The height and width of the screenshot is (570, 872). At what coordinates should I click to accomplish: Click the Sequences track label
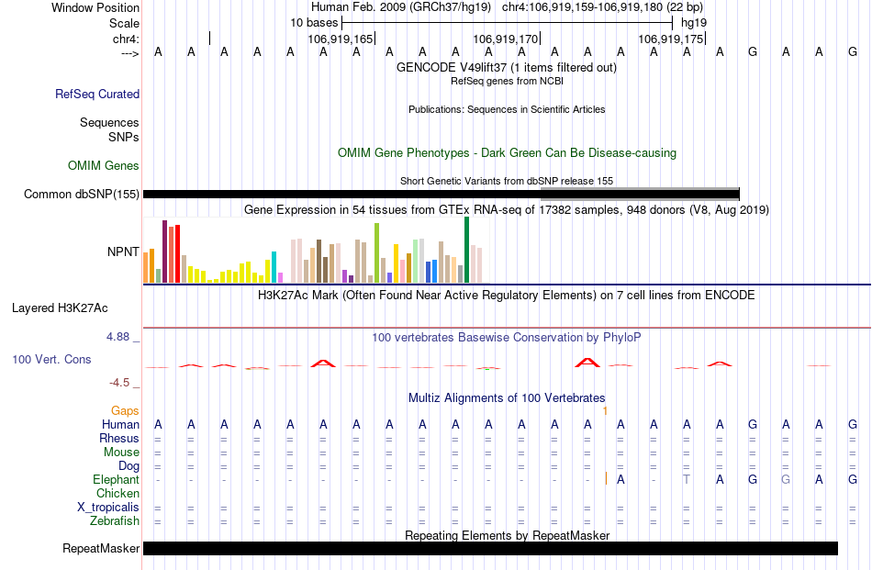point(109,122)
